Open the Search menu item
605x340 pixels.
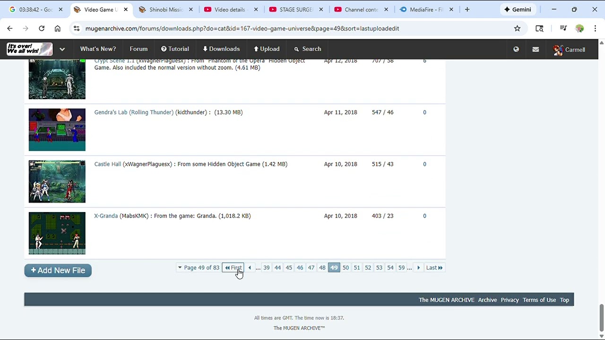[307, 49]
